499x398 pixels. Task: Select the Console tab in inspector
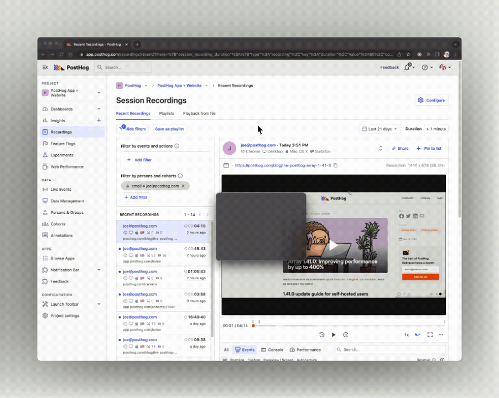click(x=272, y=349)
